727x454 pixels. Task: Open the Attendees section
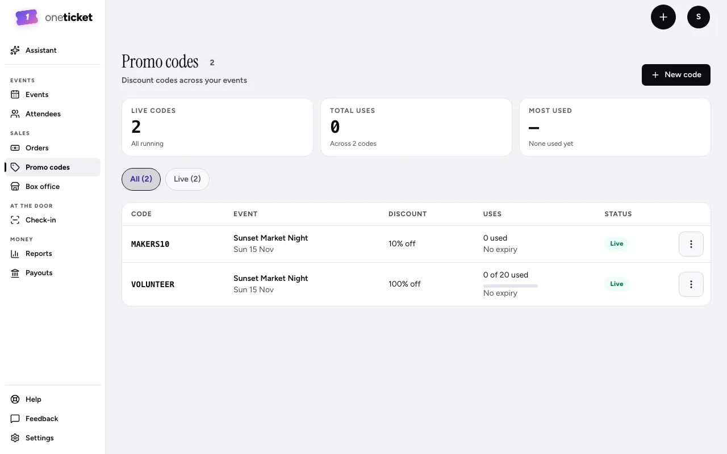tap(52, 114)
